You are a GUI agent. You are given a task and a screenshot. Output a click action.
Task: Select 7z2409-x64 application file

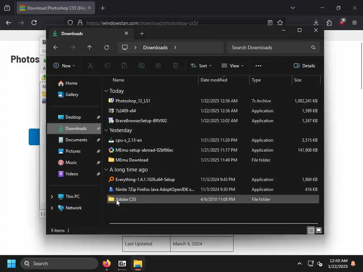[213, 111]
